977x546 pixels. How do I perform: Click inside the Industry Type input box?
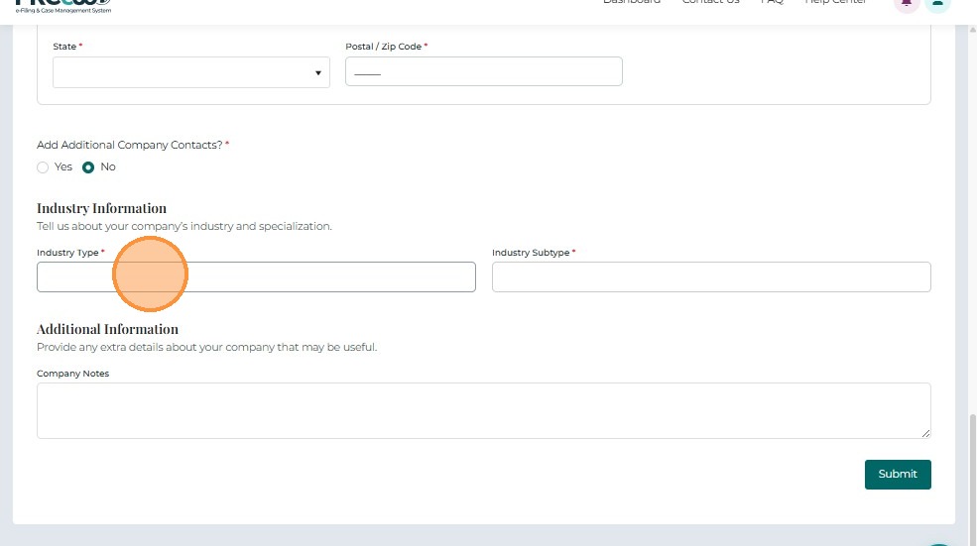pos(256,277)
